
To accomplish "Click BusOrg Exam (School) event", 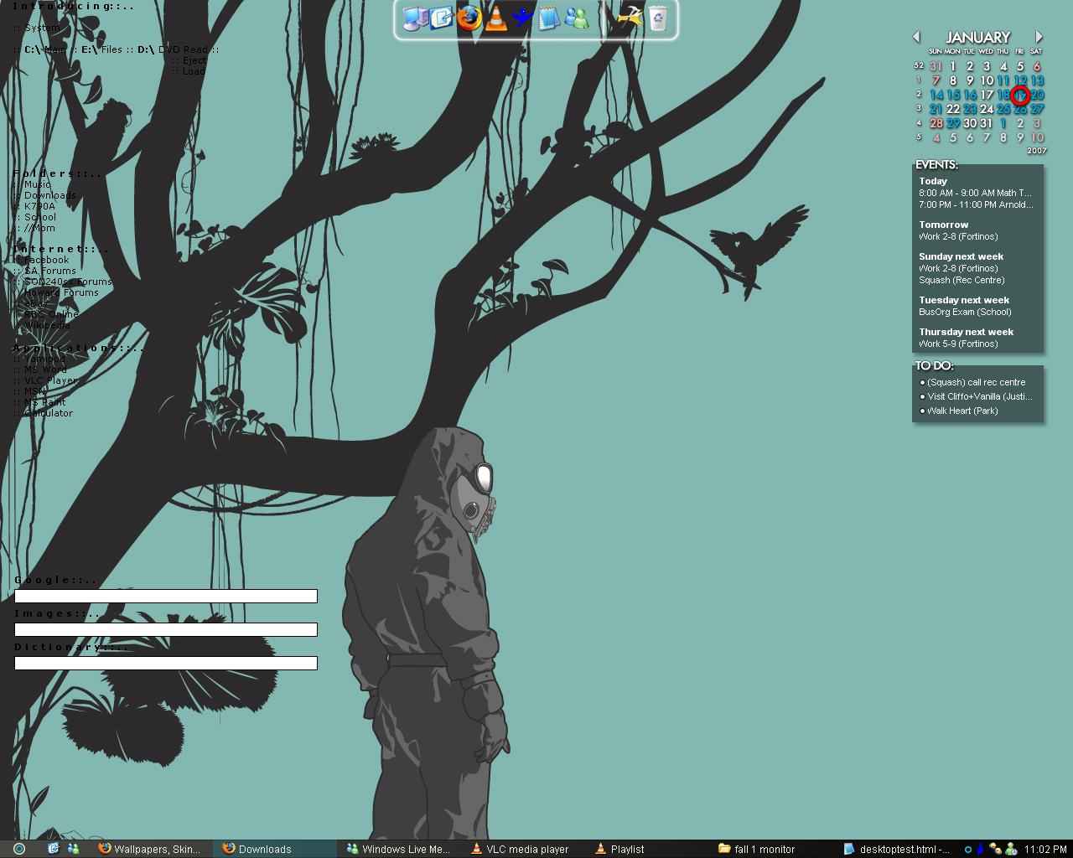I will [965, 312].
